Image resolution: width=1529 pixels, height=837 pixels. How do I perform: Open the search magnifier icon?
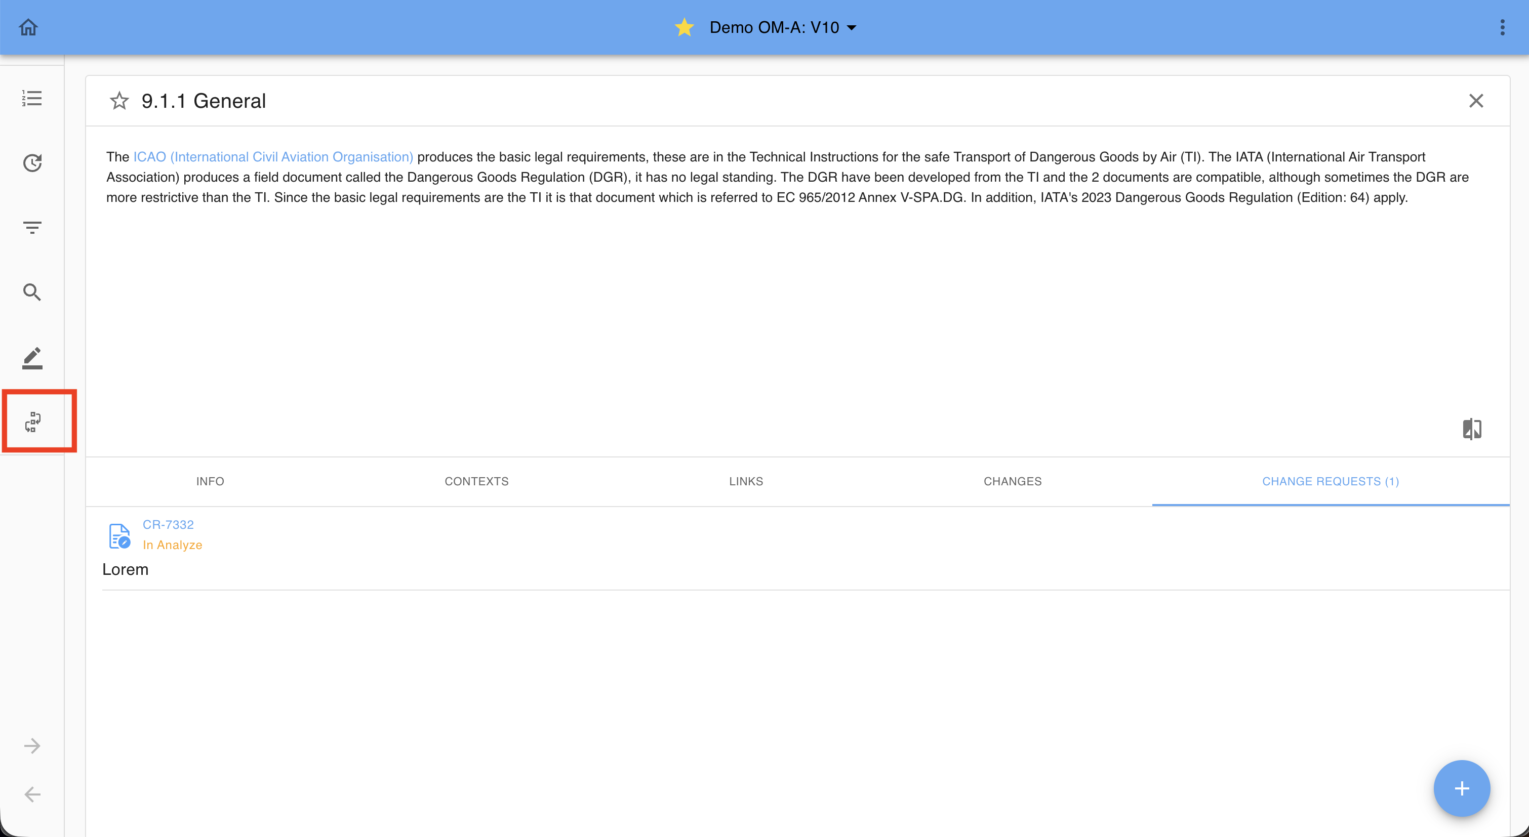32,292
